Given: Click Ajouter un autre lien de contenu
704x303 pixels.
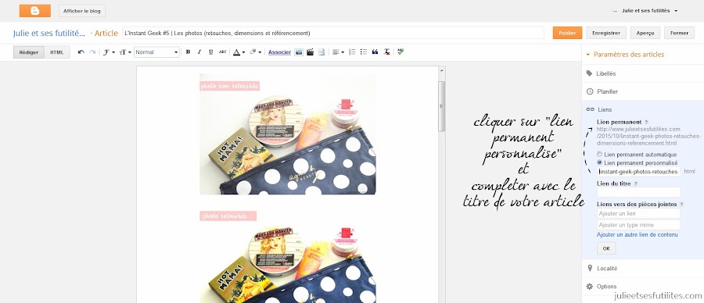Looking at the screenshot, I should [x=637, y=235].
